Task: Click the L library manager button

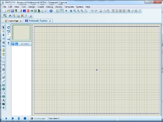Action: [17, 44]
